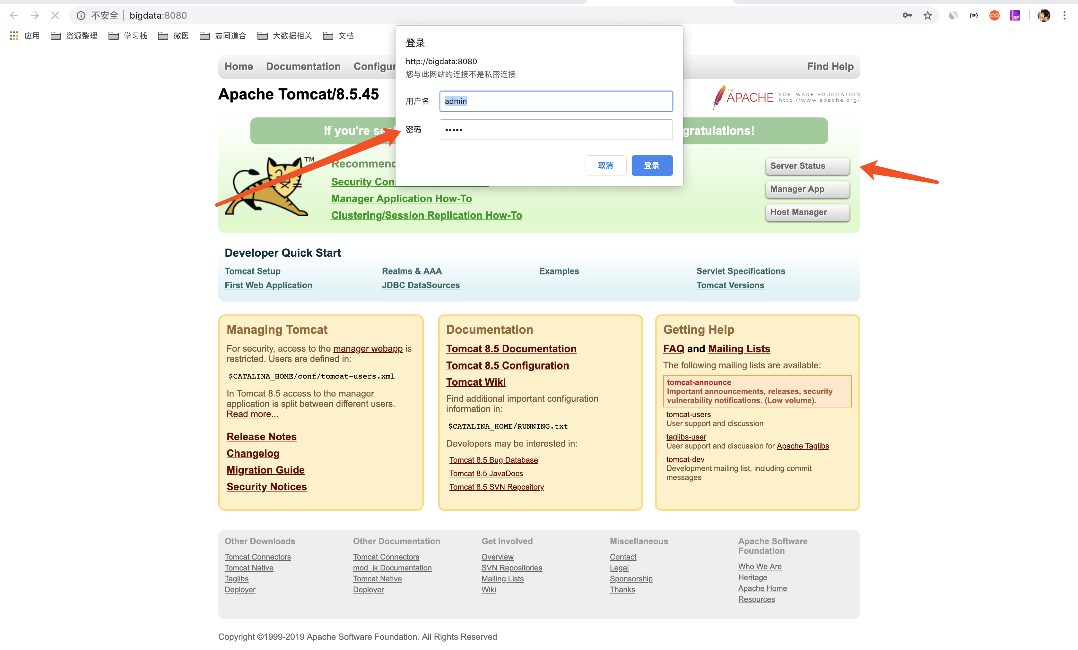Open Tomcat 8.5 SVN Repository link
Viewport: 1078px width, 650px height.
point(497,487)
